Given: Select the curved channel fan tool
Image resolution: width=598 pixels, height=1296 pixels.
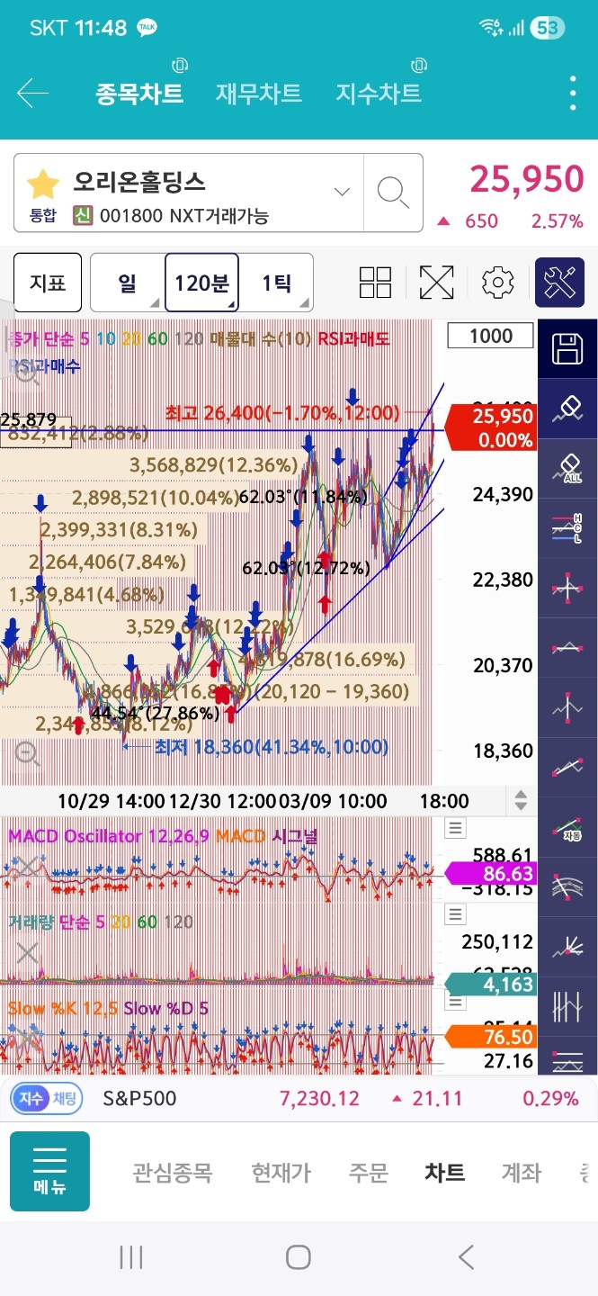Looking at the screenshot, I should tap(567, 886).
